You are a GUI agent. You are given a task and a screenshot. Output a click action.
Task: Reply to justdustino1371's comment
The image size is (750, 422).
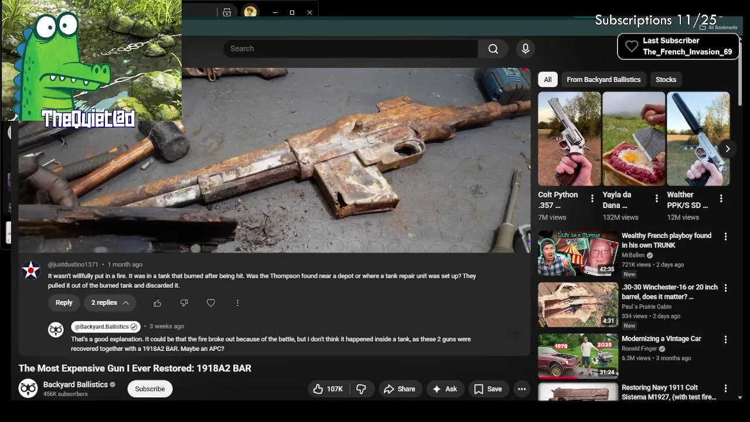click(64, 303)
